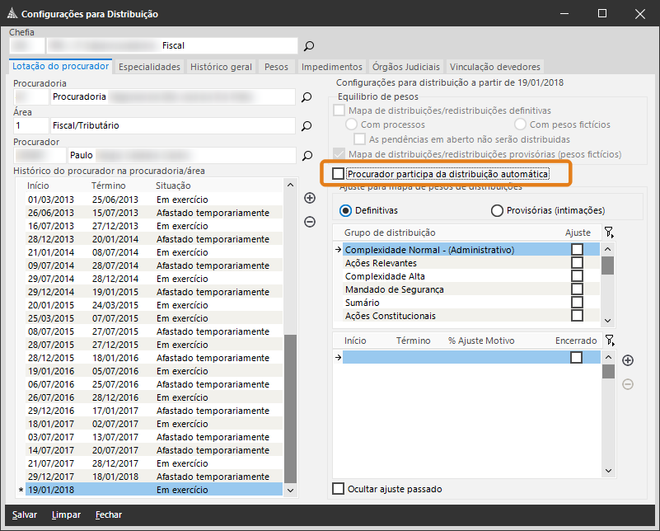Remove history entry with minus icon beside Histórico list

310,221
